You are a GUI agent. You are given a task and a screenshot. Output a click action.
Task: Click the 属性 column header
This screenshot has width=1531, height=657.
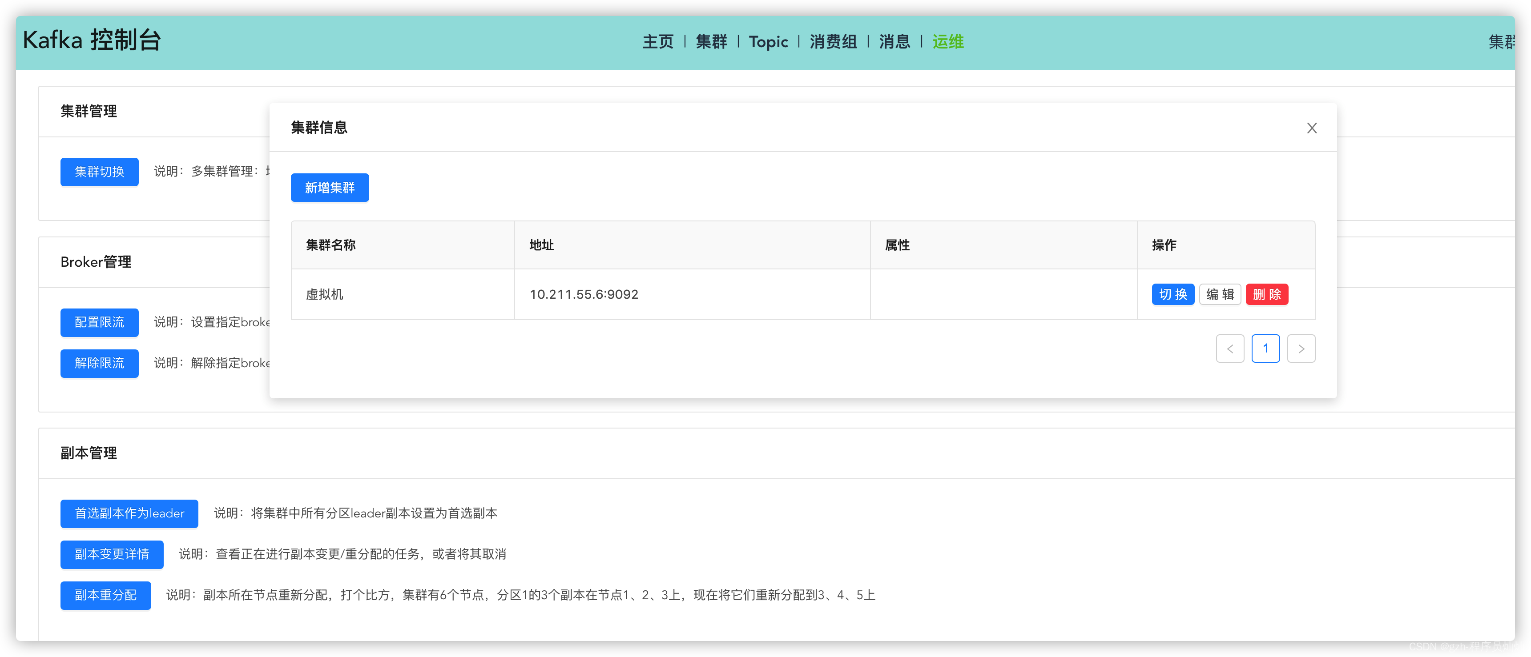1003,245
